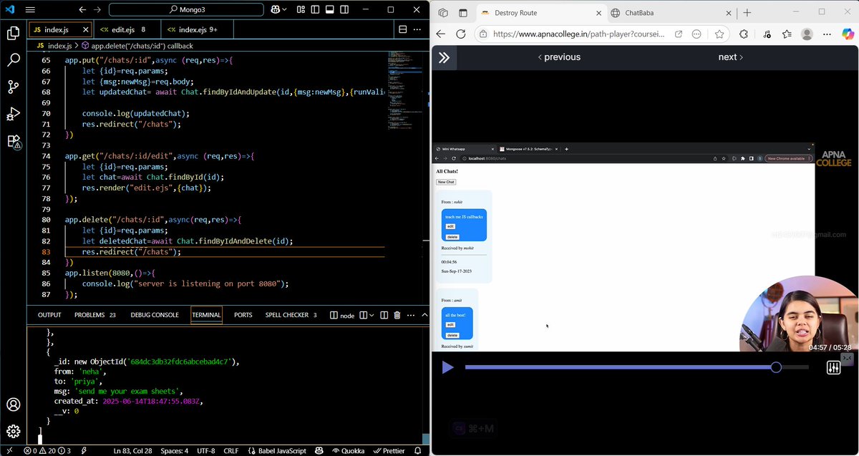Open the Copilot sidebar in Edge

click(x=848, y=34)
